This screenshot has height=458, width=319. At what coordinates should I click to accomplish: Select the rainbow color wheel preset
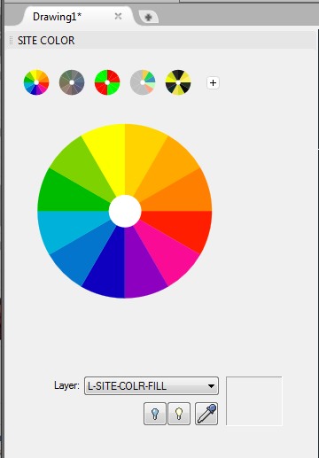(36, 82)
